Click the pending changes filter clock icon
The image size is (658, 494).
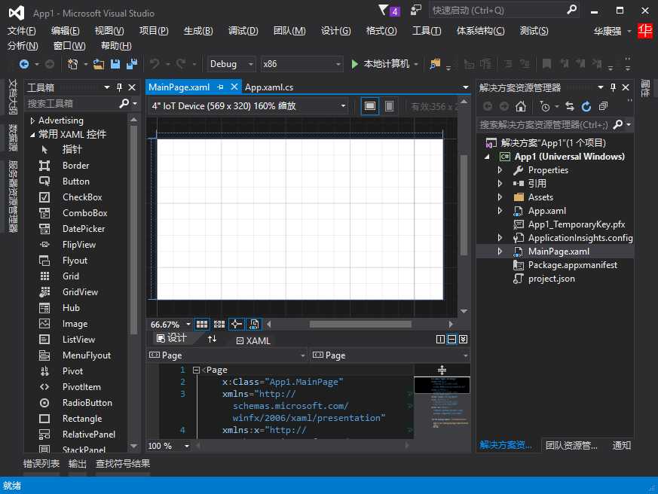coord(545,106)
